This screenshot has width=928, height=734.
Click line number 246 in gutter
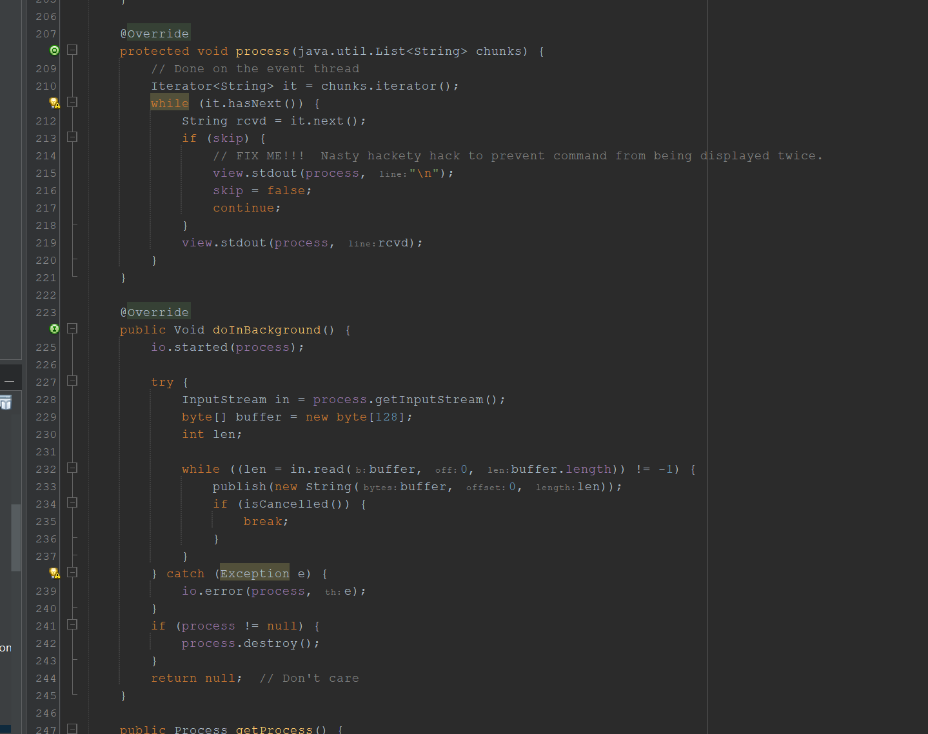pos(46,713)
